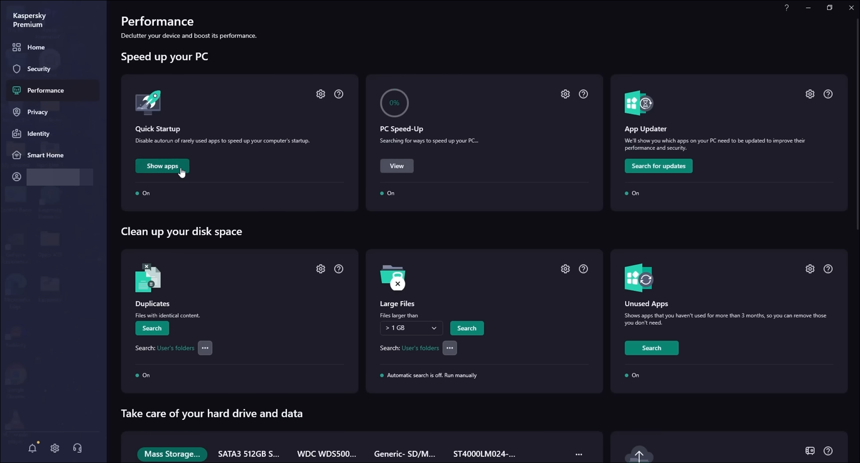Open Duplicates settings gear icon
The width and height of the screenshot is (860, 463).
(x=320, y=269)
